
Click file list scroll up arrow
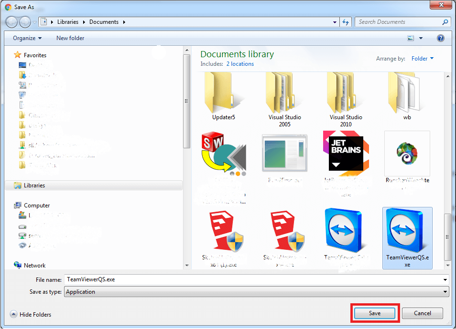click(448, 76)
